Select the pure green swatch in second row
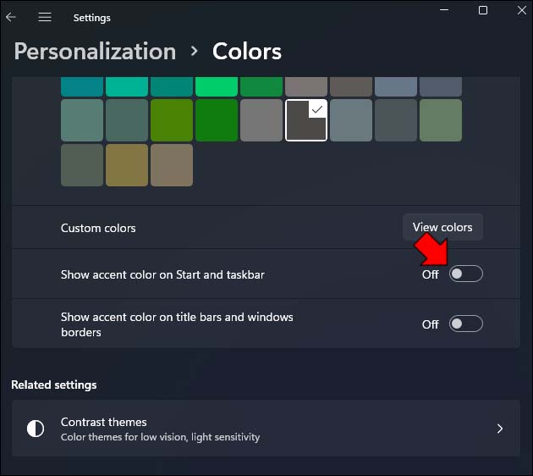The height and width of the screenshot is (476, 533). [x=217, y=119]
